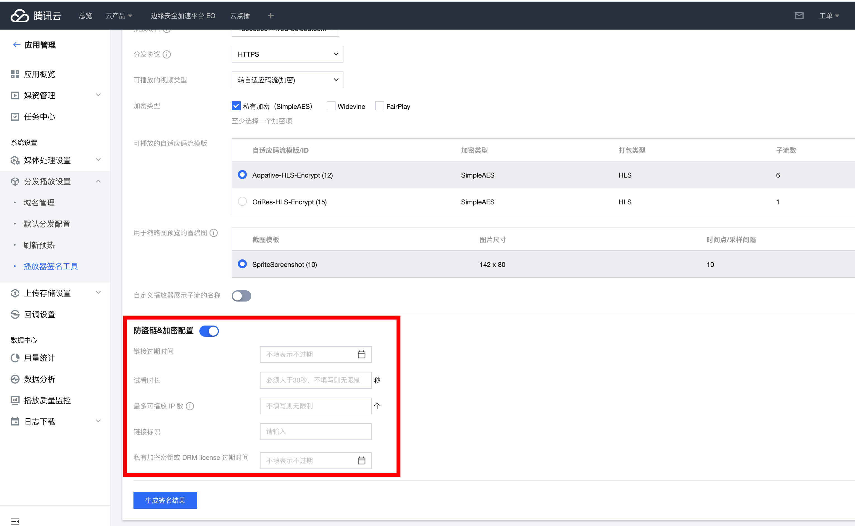855x526 pixels.
Task: Go to 域名管理 in sidebar
Action: tap(39, 202)
